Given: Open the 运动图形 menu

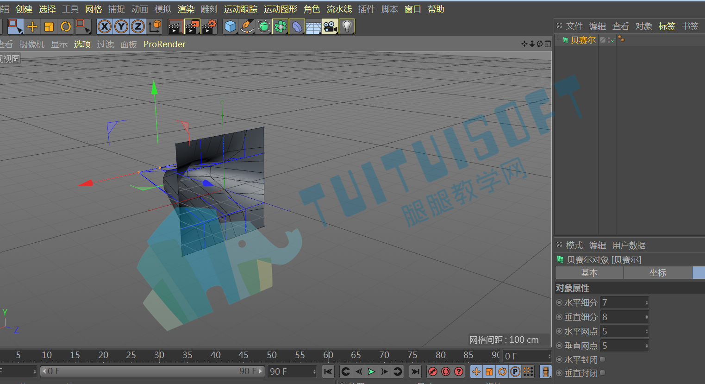Looking at the screenshot, I should 281,9.
